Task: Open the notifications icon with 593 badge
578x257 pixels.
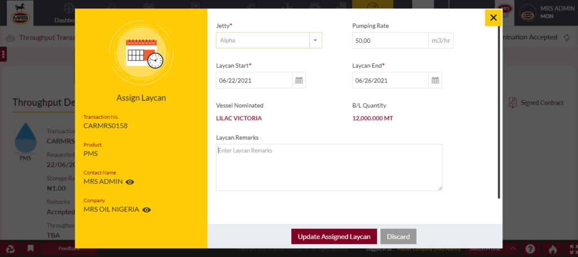Action: tap(504, 12)
